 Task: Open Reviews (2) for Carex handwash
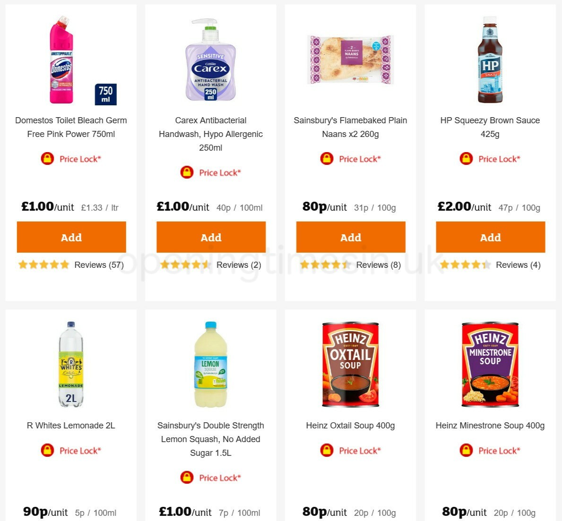pyautogui.click(x=239, y=265)
